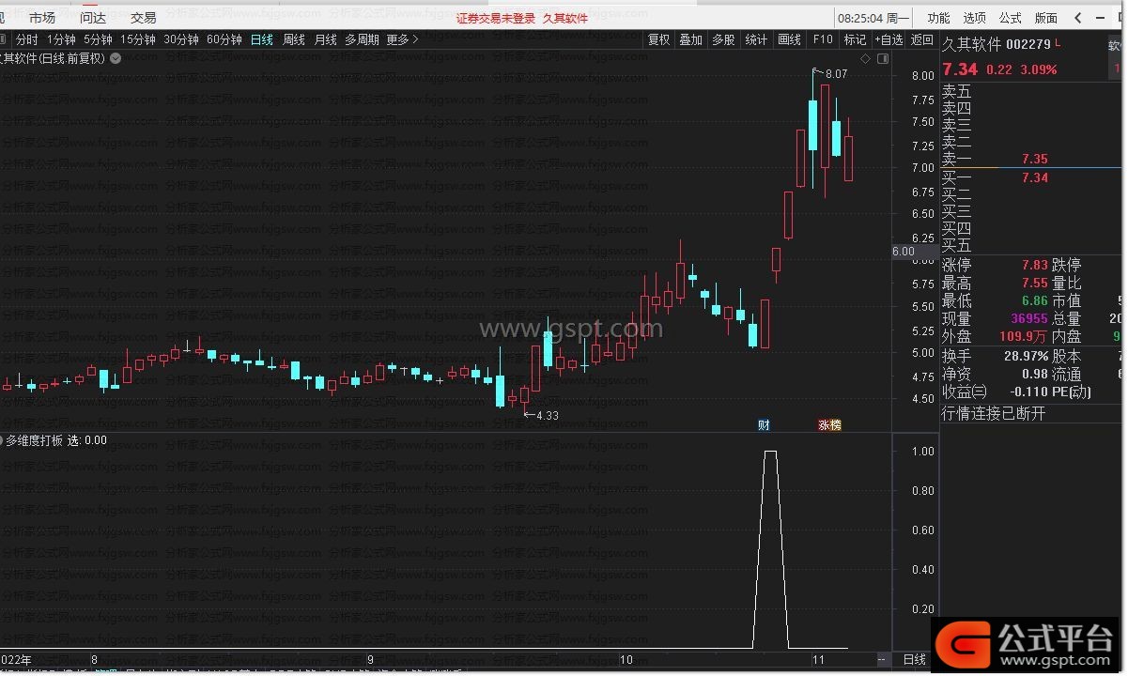Click the 净资 value 0.98
Viewport: 1128px width, 676px height.
coord(1035,375)
